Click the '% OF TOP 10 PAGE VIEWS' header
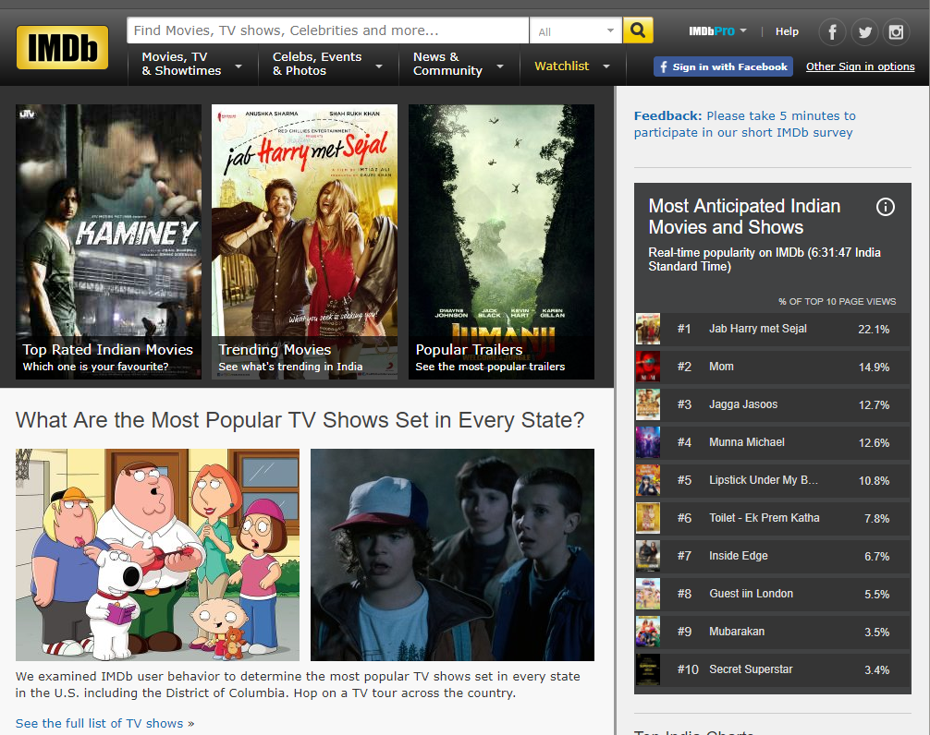Viewport: 930px width, 735px height. (837, 301)
